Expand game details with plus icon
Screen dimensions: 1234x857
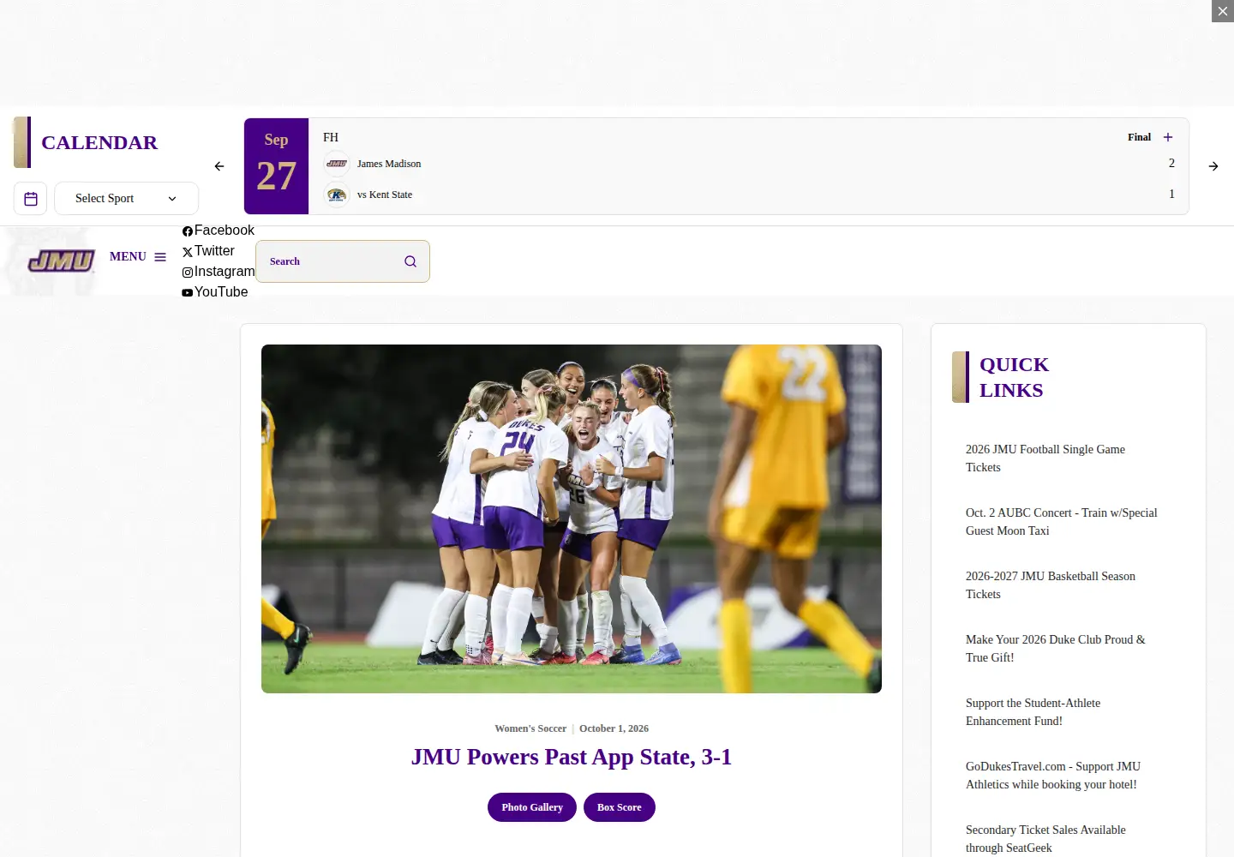tap(1168, 137)
